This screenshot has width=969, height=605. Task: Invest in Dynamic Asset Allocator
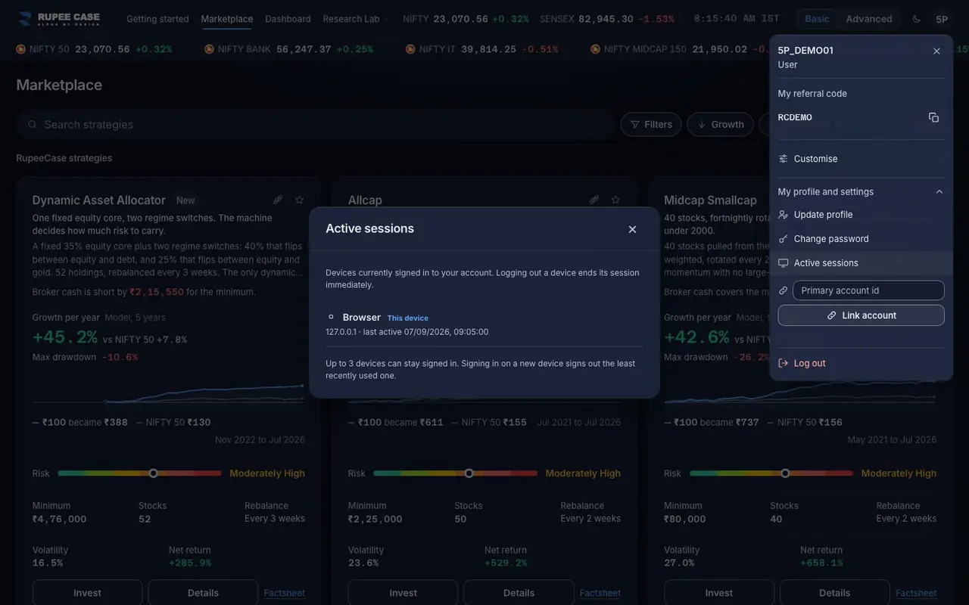point(87,593)
